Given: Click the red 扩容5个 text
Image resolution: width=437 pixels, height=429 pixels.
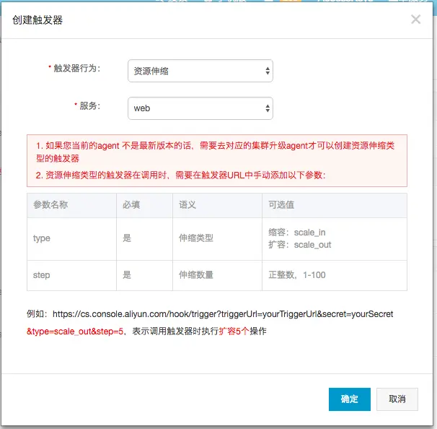Looking at the screenshot, I should pos(234,331).
